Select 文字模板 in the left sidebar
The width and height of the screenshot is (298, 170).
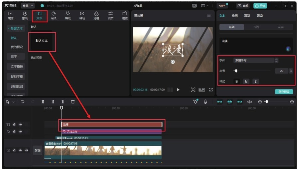pos(17,67)
